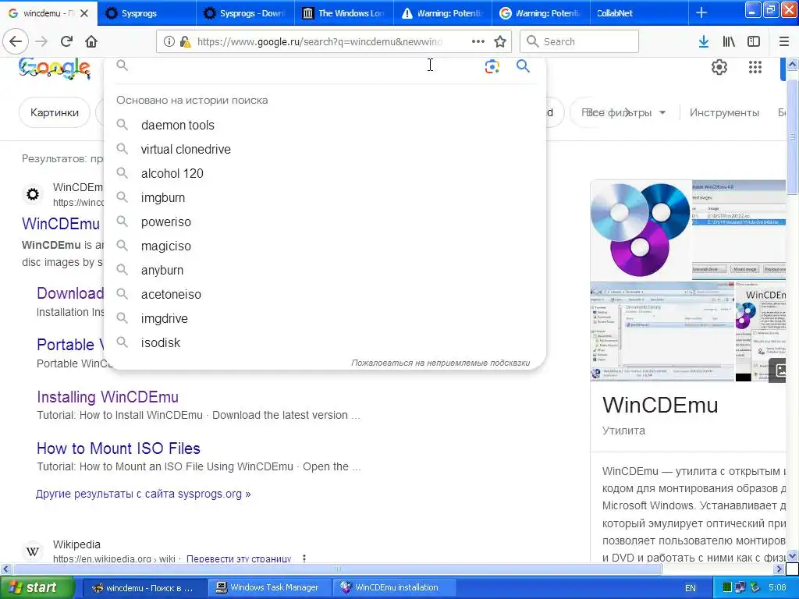
Task: Switch to the Sysprogs tab
Action: click(x=147, y=12)
